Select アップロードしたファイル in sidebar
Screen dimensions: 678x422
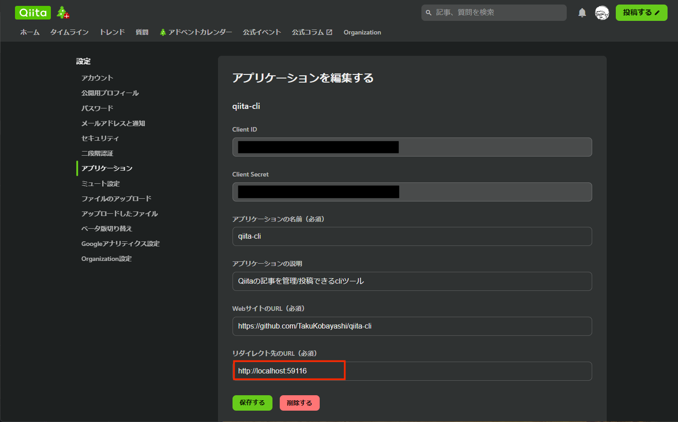pyautogui.click(x=119, y=213)
